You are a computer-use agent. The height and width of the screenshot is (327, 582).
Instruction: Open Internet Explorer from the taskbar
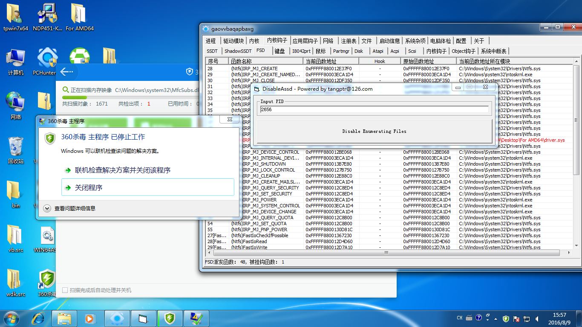point(39,318)
